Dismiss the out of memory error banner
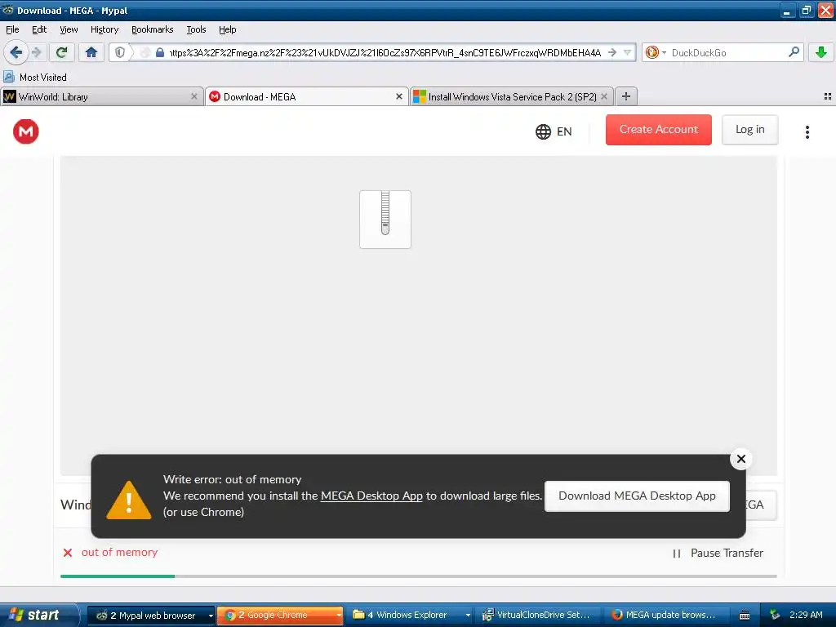 [x=741, y=459]
